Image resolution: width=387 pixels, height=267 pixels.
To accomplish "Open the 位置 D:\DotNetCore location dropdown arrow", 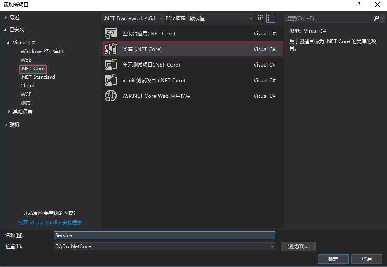I will [272, 246].
